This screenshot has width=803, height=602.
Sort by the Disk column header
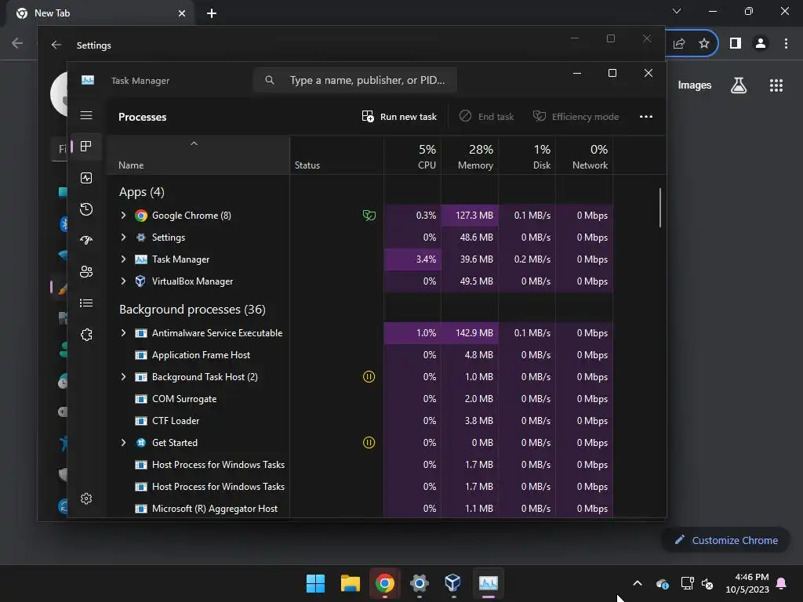pos(527,156)
